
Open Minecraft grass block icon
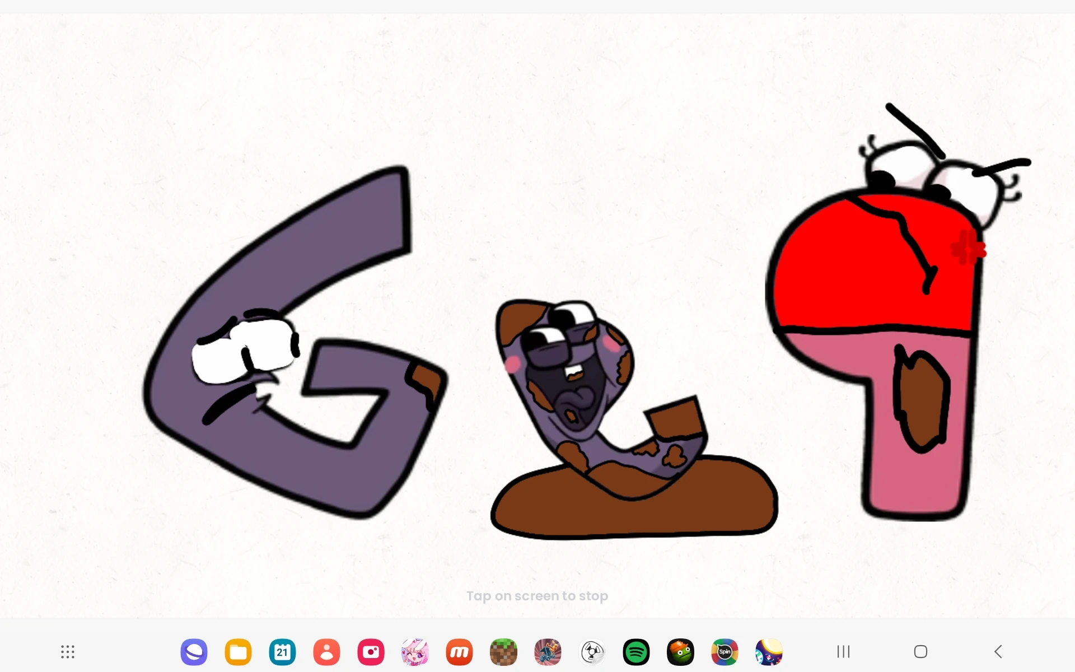[503, 652]
